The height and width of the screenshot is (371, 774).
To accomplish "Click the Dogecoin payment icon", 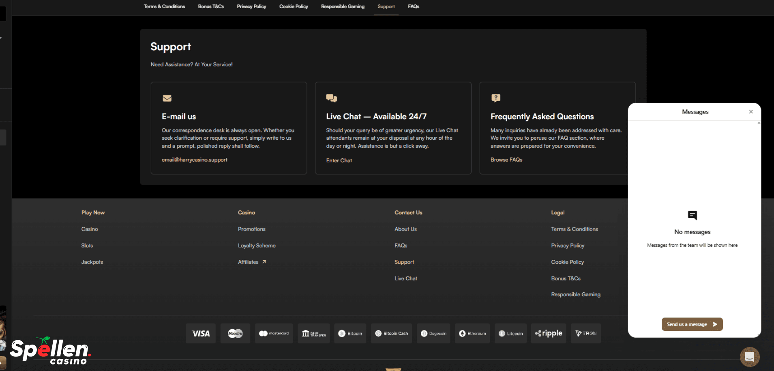I will [x=433, y=334].
